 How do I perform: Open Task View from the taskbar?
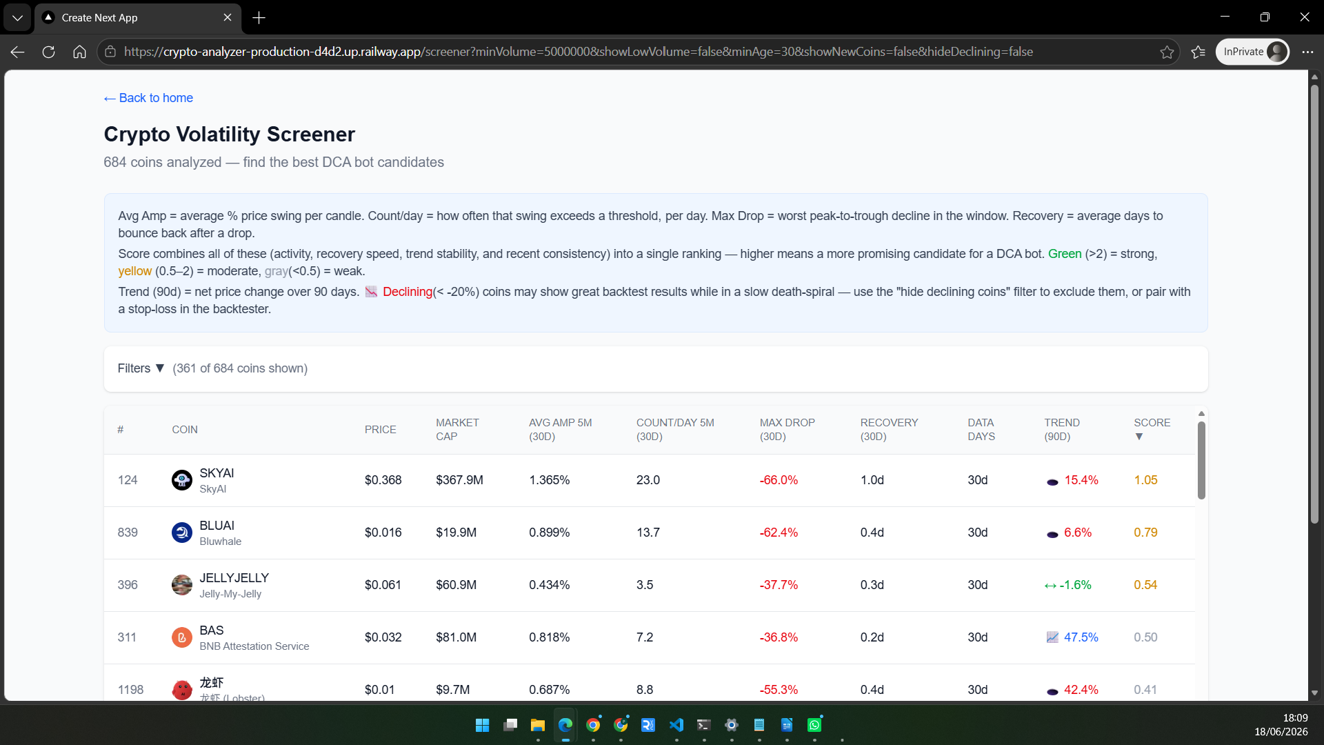[510, 725]
